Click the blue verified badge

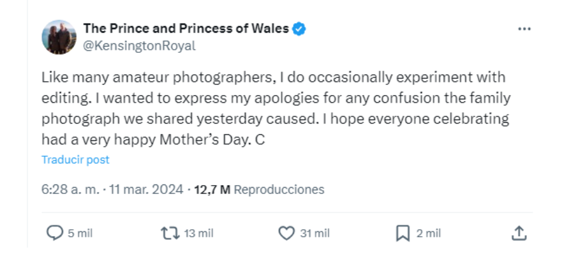tap(299, 29)
